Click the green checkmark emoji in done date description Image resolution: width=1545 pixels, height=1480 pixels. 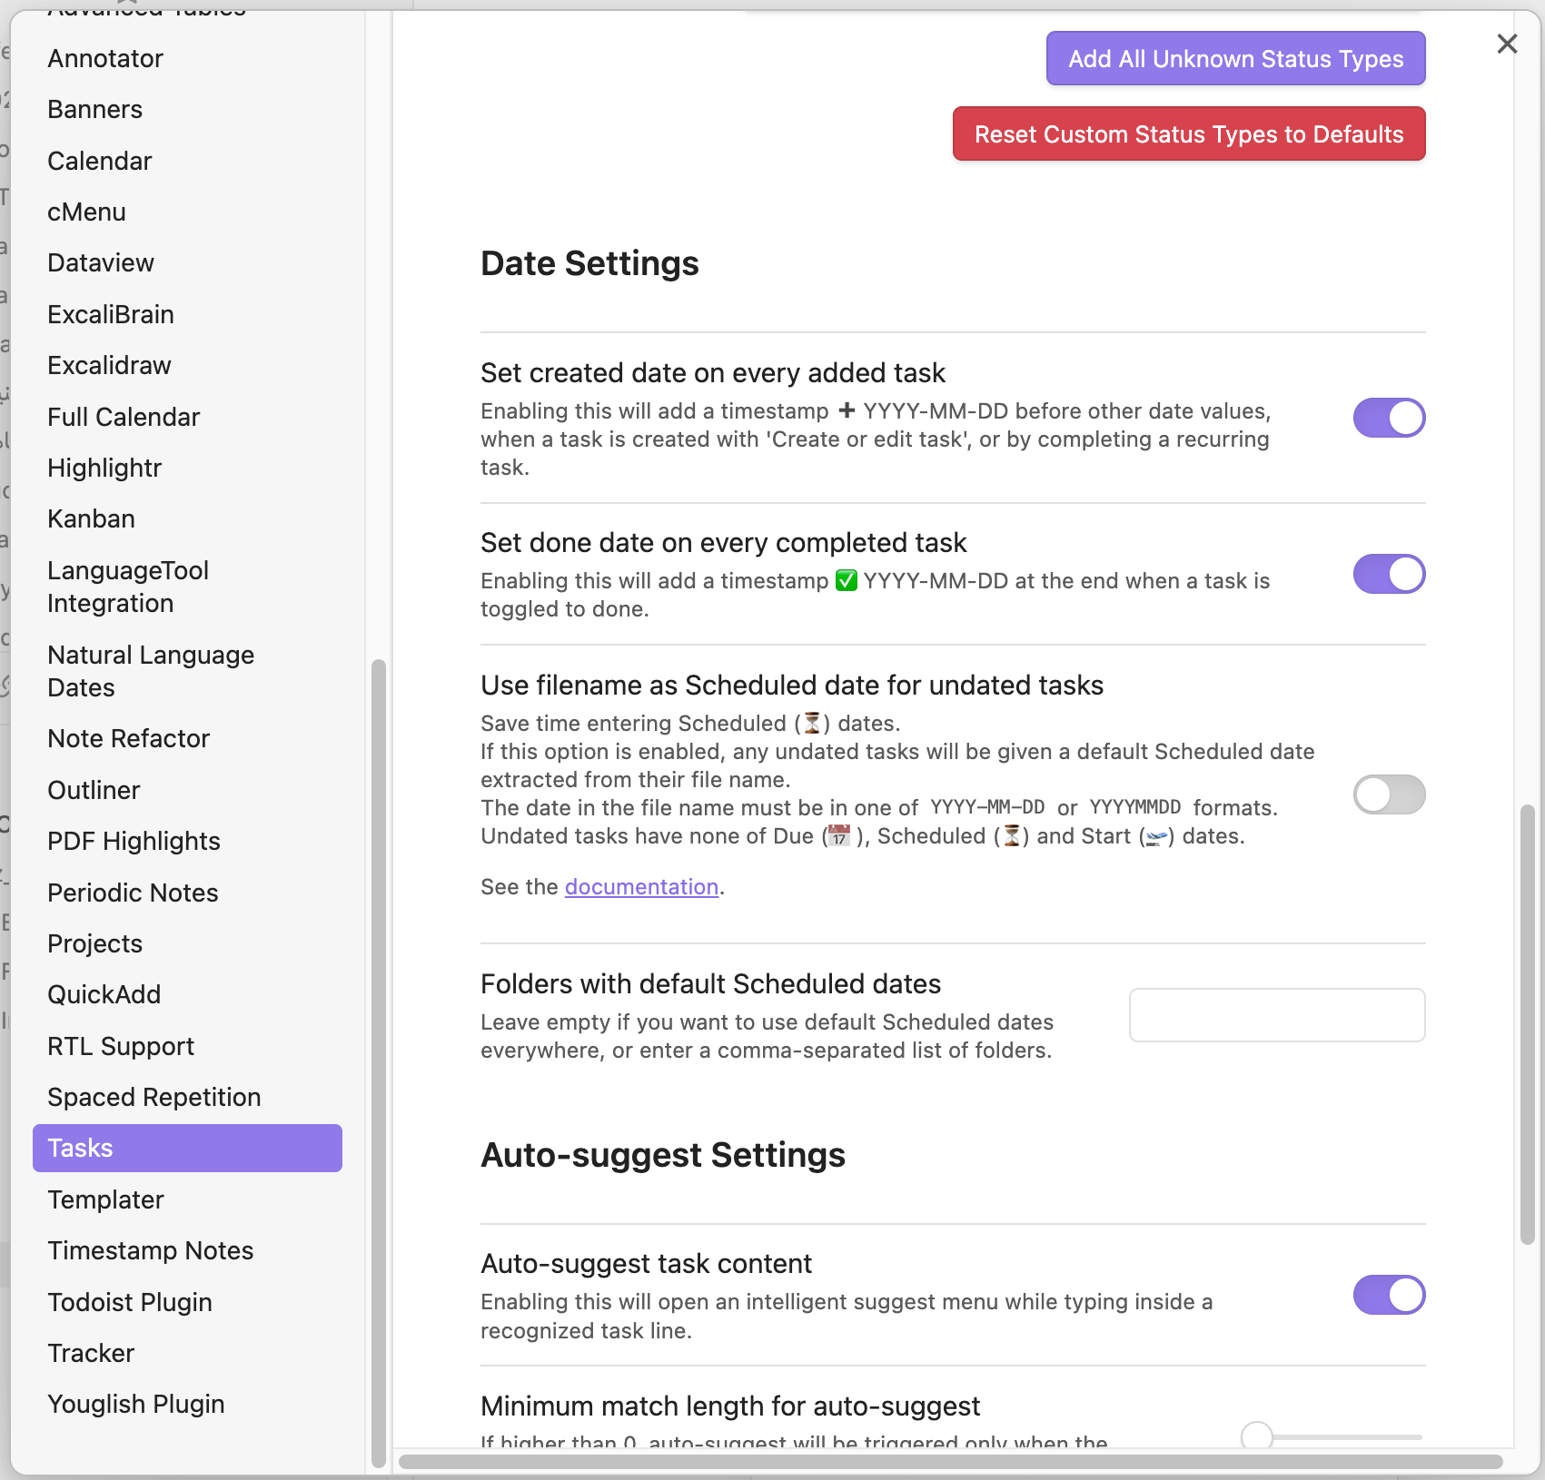coord(847,580)
